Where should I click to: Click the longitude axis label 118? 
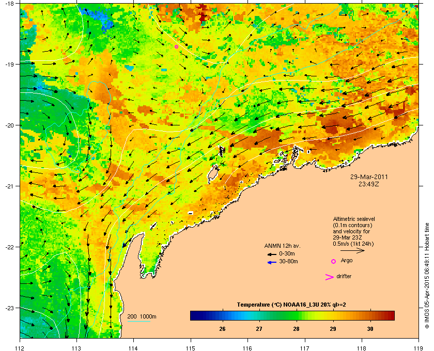coord(362,348)
